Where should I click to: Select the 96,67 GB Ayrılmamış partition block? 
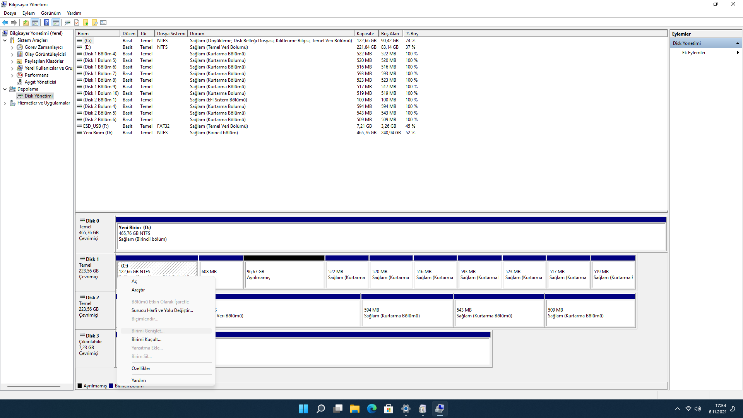click(284, 274)
